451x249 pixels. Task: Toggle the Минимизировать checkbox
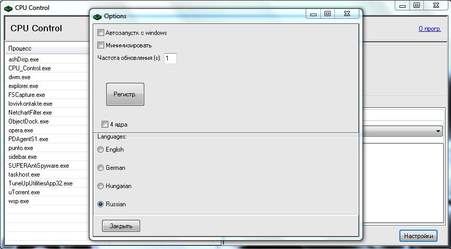click(101, 45)
